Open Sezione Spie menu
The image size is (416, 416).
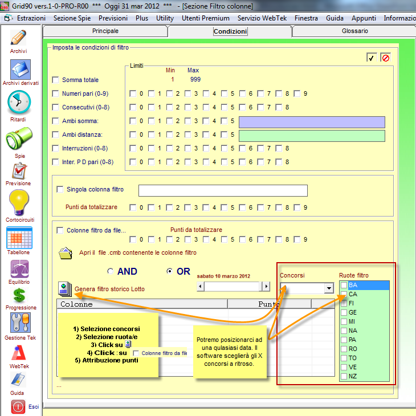pyautogui.click(x=72, y=18)
